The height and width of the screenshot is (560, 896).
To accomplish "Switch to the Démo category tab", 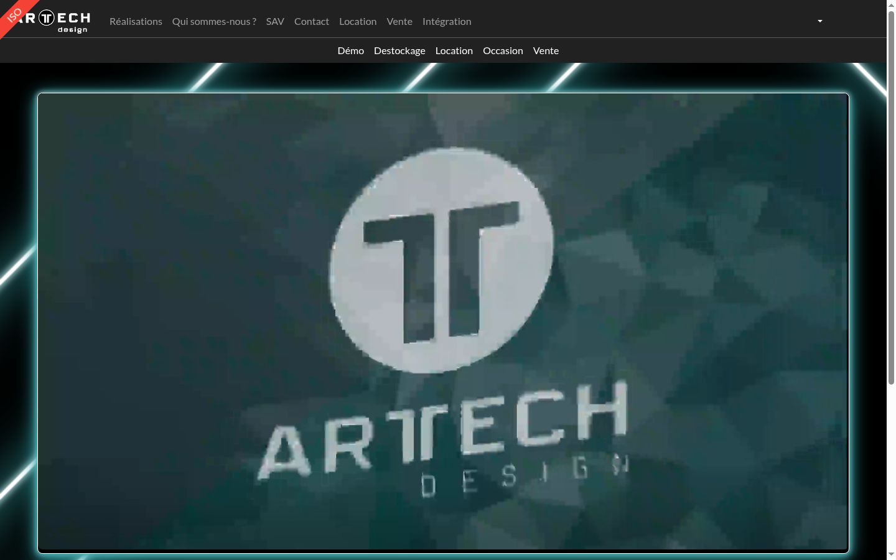I will coord(351,50).
